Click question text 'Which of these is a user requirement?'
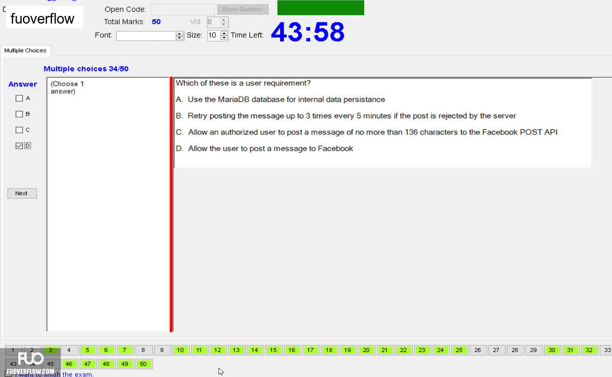The height and width of the screenshot is (377, 612). click(x=243, y=83)
